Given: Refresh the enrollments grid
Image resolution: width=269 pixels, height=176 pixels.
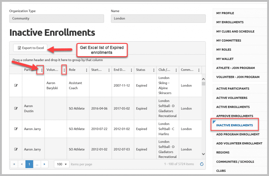Looking at the screenshot, I should click(201, 164).
